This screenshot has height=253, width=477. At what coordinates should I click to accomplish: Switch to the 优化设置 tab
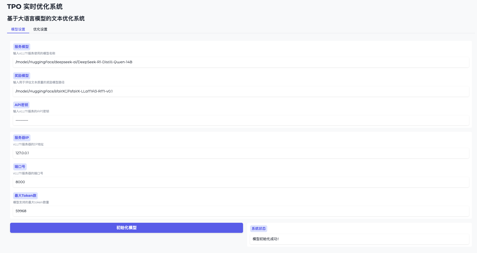click(40, 29)
